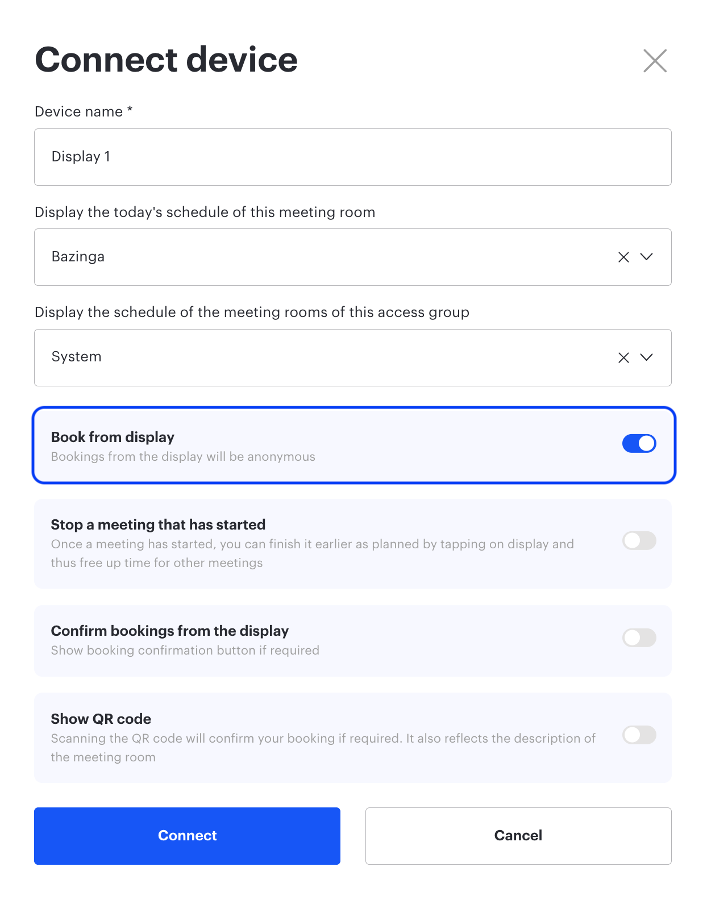Turn on the Show QR code switch
The width and height of the screenshot is (707, 900).
click(x=639, y=735)
